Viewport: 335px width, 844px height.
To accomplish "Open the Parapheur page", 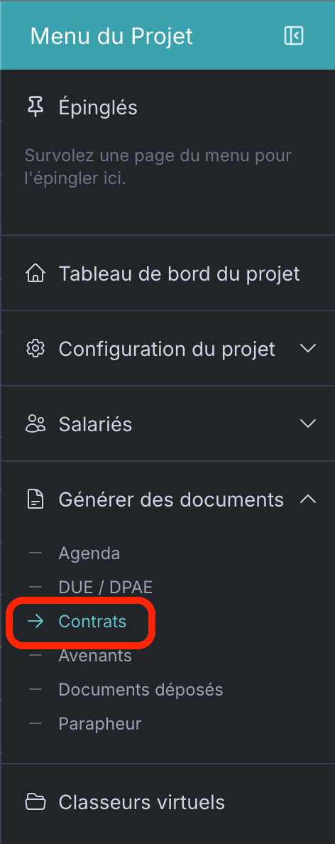I will pyautogui.click(x=100, y=724).
